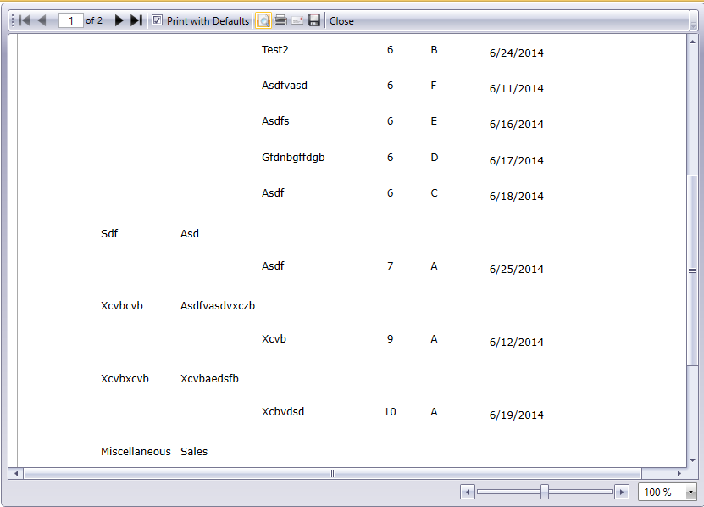
Task: Click the 'Asd' group label
Action: tap(190, 234)
